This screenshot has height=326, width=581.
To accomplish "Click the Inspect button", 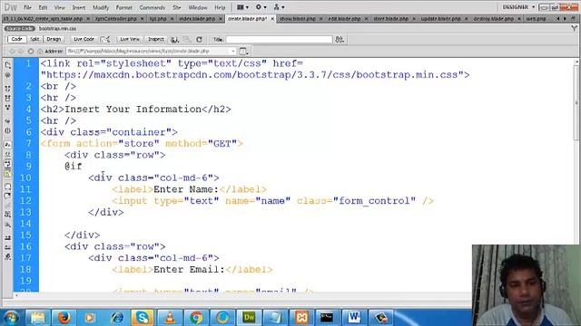I will [156, 39].
